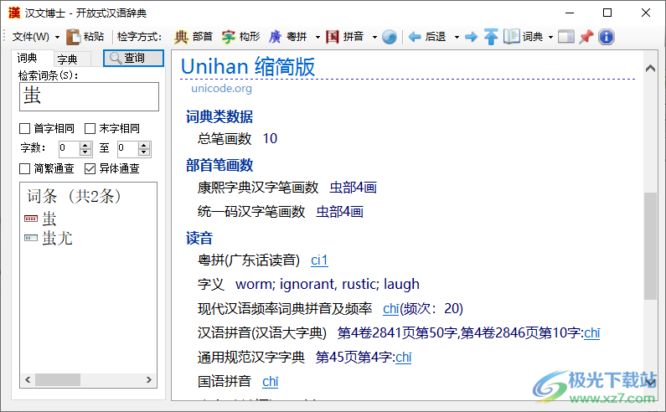
Task: Decrease the minimum 字数 spinner value
Action: click(x=85, y=152)
